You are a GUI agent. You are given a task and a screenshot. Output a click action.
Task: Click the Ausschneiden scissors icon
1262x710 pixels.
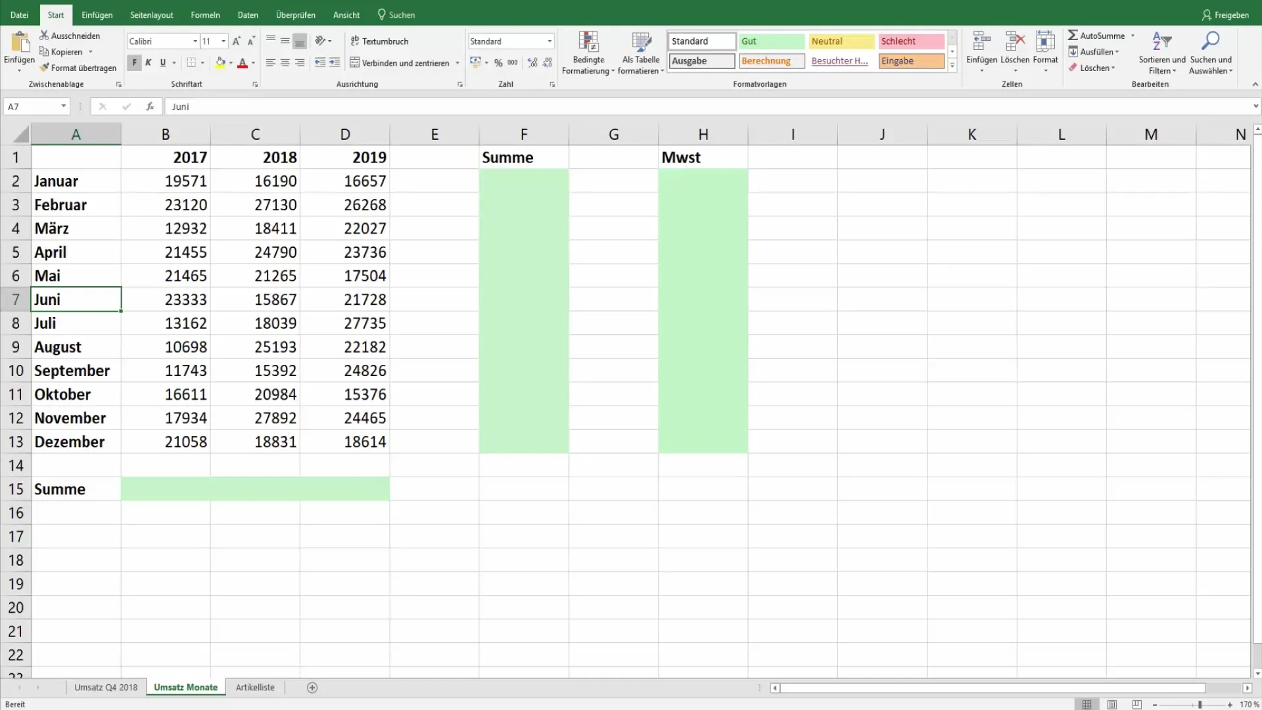pos(44,35)
